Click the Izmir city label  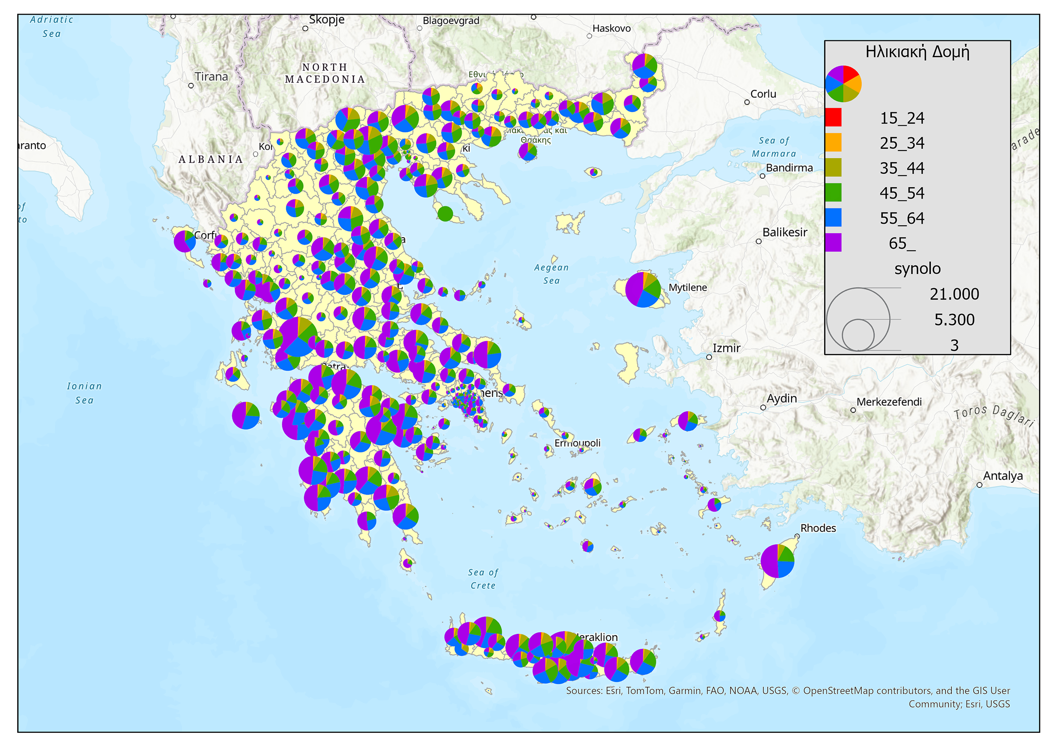click(x=726, y=348)
